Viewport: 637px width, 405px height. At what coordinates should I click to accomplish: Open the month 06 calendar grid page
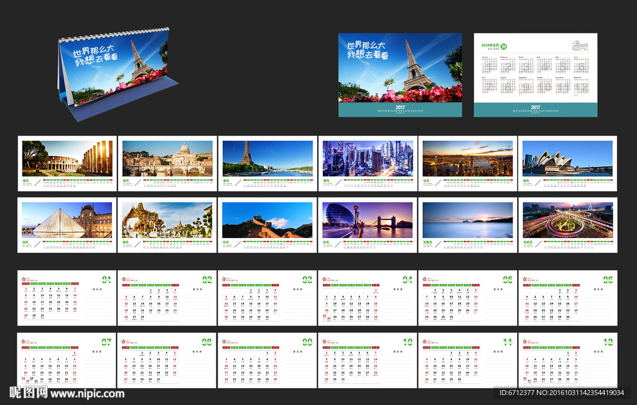(x=567, y=298)
